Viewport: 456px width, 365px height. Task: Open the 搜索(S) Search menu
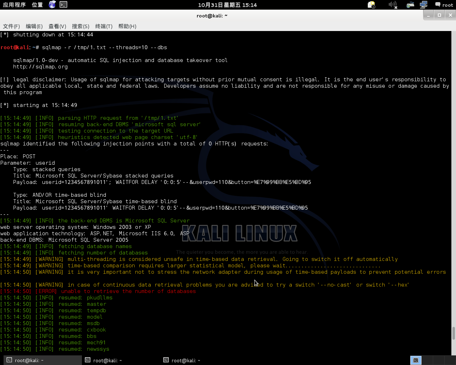tap(81, 26)
